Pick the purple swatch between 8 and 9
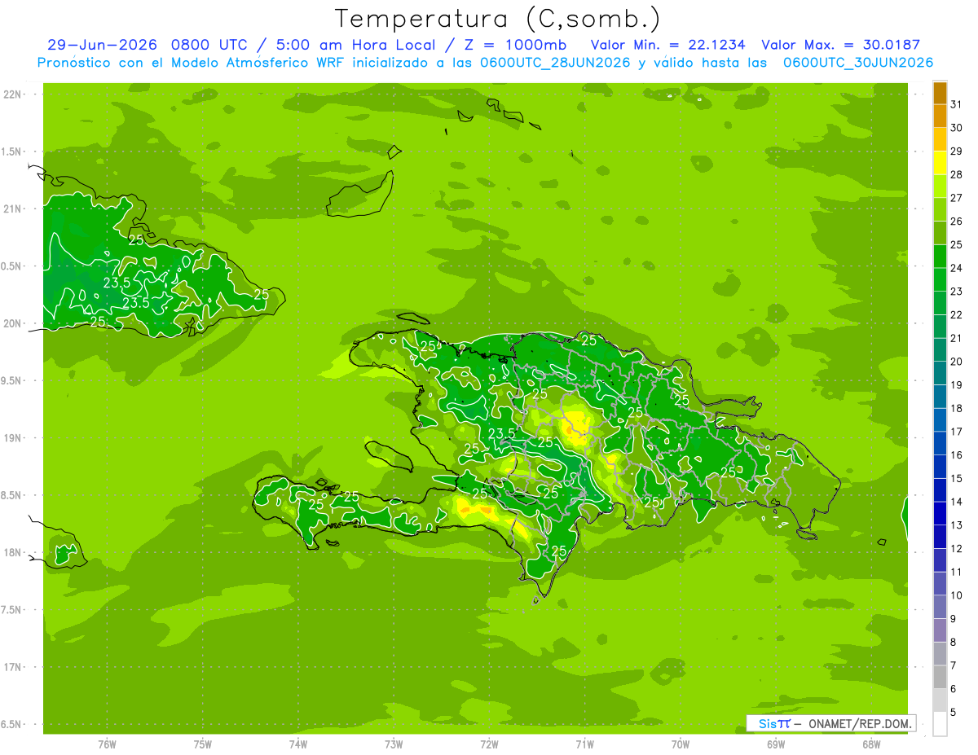Screen dimensions: 978x755 (x=940, y=630)
